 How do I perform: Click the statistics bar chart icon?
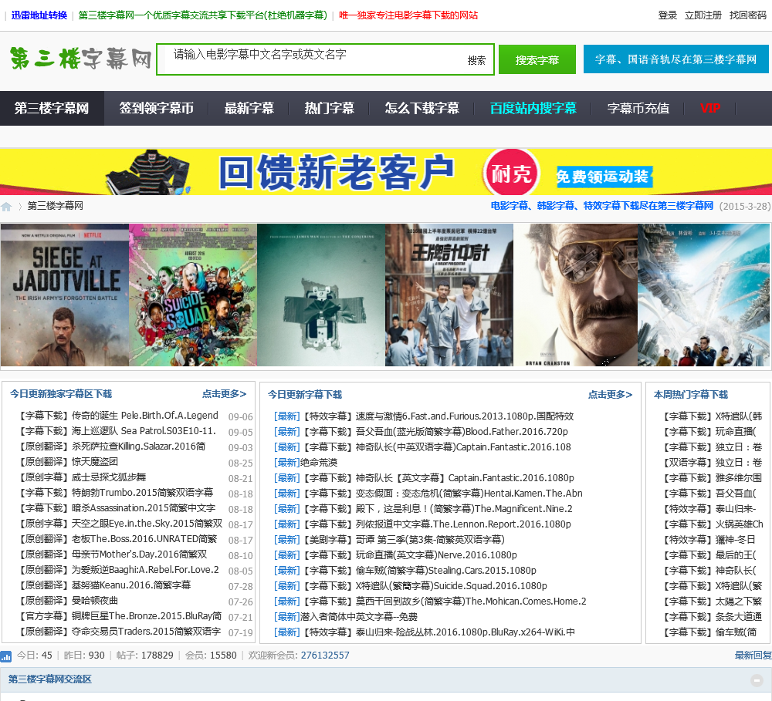(6, 656)
